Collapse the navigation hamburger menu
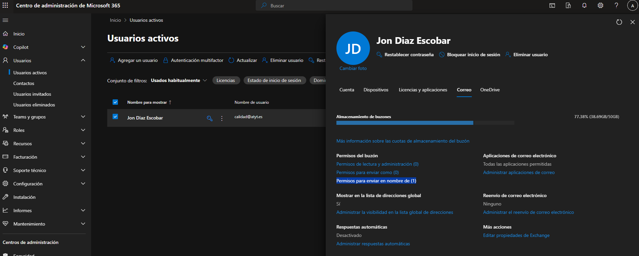 pos(5,20)
